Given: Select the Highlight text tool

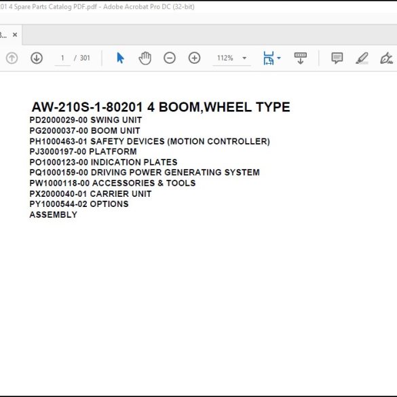Looking at the screenshot, I should coord(362,58).
